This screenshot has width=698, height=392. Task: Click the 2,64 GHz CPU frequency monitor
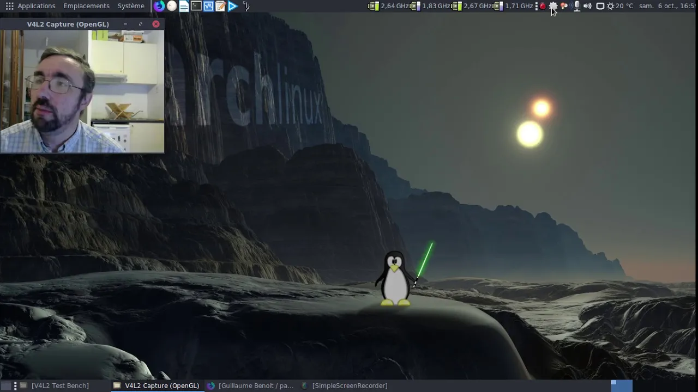coord(389,6)
